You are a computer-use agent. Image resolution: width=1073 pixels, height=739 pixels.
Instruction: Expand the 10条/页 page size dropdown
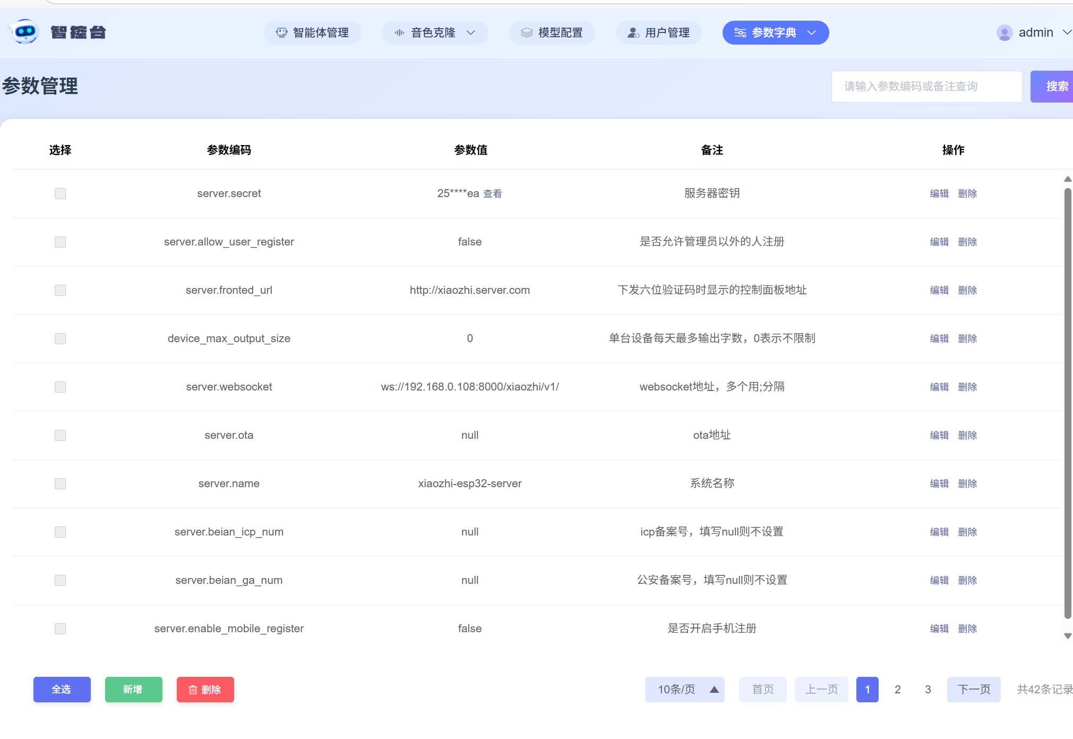coord(684,690)
